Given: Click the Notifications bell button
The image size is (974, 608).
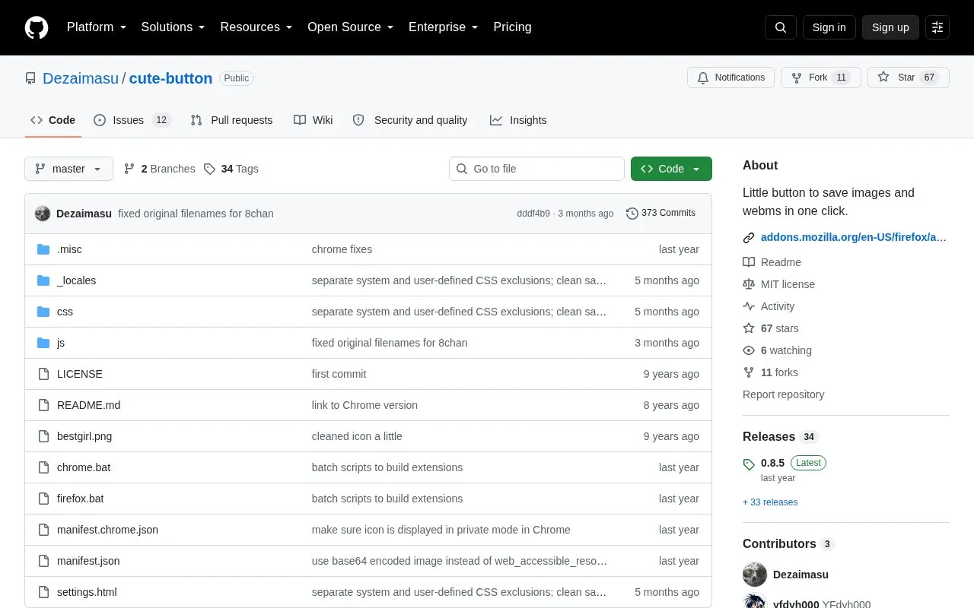Looking at the screenshot, I should click(730, 78).
